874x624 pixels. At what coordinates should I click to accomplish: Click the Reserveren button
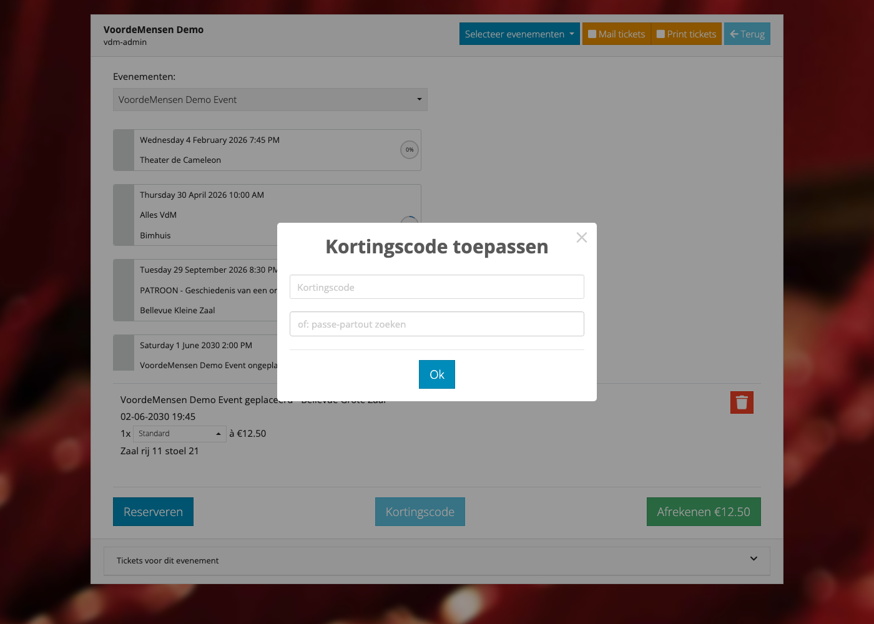click(x=153, y=512)
